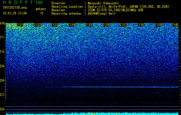Click the 2135 time label
The image size is (181, 115).
[89, 25]
